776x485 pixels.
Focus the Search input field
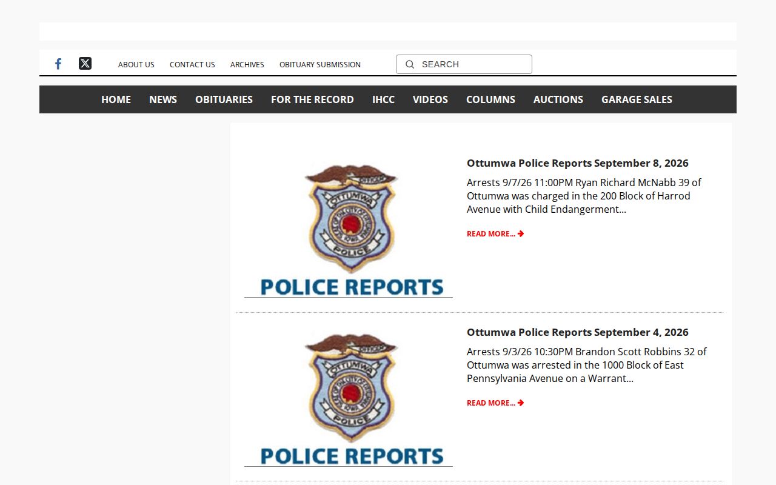click(x=464, y=64)
